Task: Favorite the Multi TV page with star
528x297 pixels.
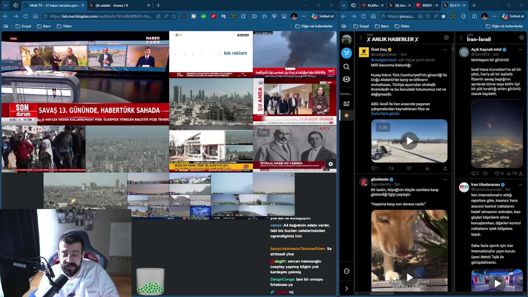Action: coord(174,16)
